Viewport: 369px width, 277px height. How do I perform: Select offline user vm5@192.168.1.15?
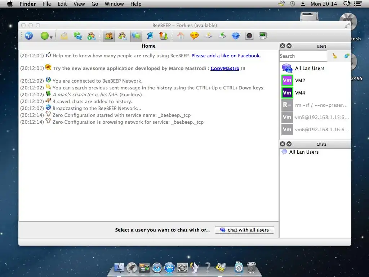315,117
